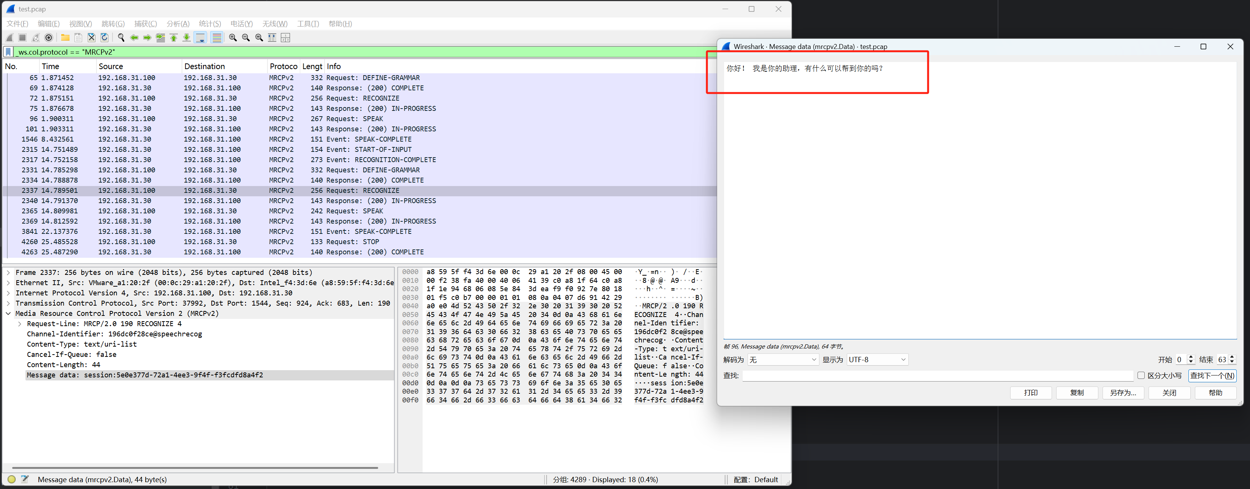The height and width of the screenshot is (489, 1250).
Task: Toggle auto-scroll during live capture icon
Action: click(x=200, y=38)
